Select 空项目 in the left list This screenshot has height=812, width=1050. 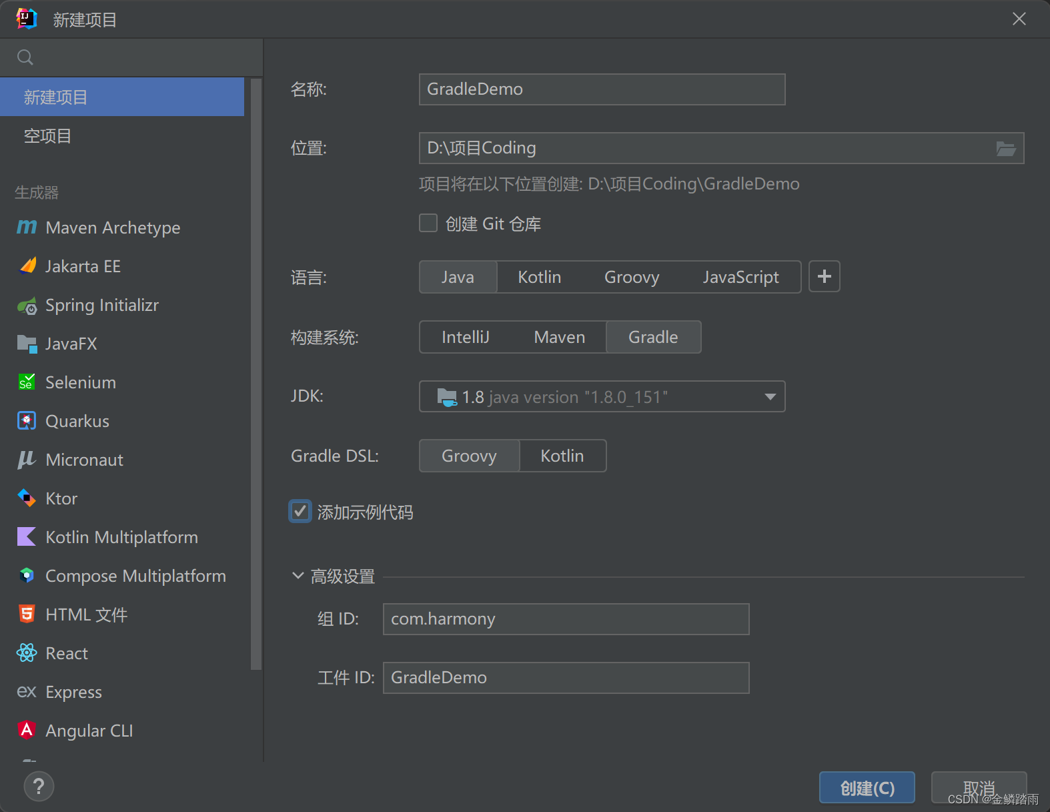coord(122,136)
